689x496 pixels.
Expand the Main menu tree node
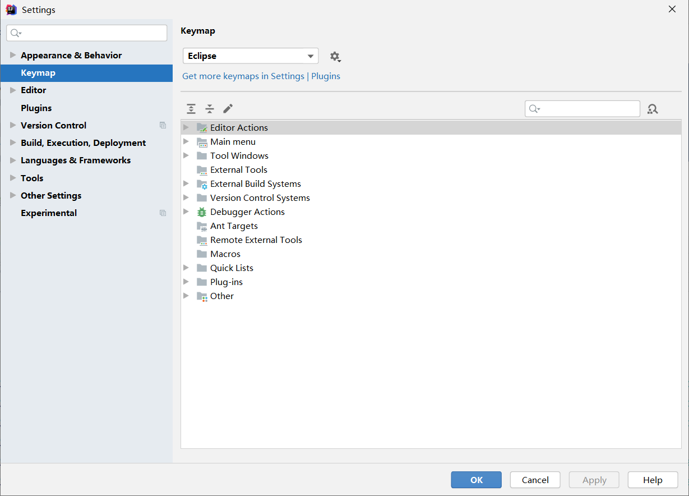186,141
